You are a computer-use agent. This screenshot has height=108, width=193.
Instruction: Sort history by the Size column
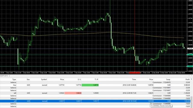pos(28,79)
